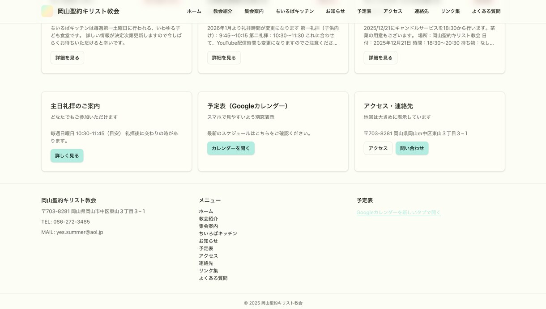Viewport: 546px width, 309px height.
Task: Select 集会案内 in top navigation
Action: point(254,11)
